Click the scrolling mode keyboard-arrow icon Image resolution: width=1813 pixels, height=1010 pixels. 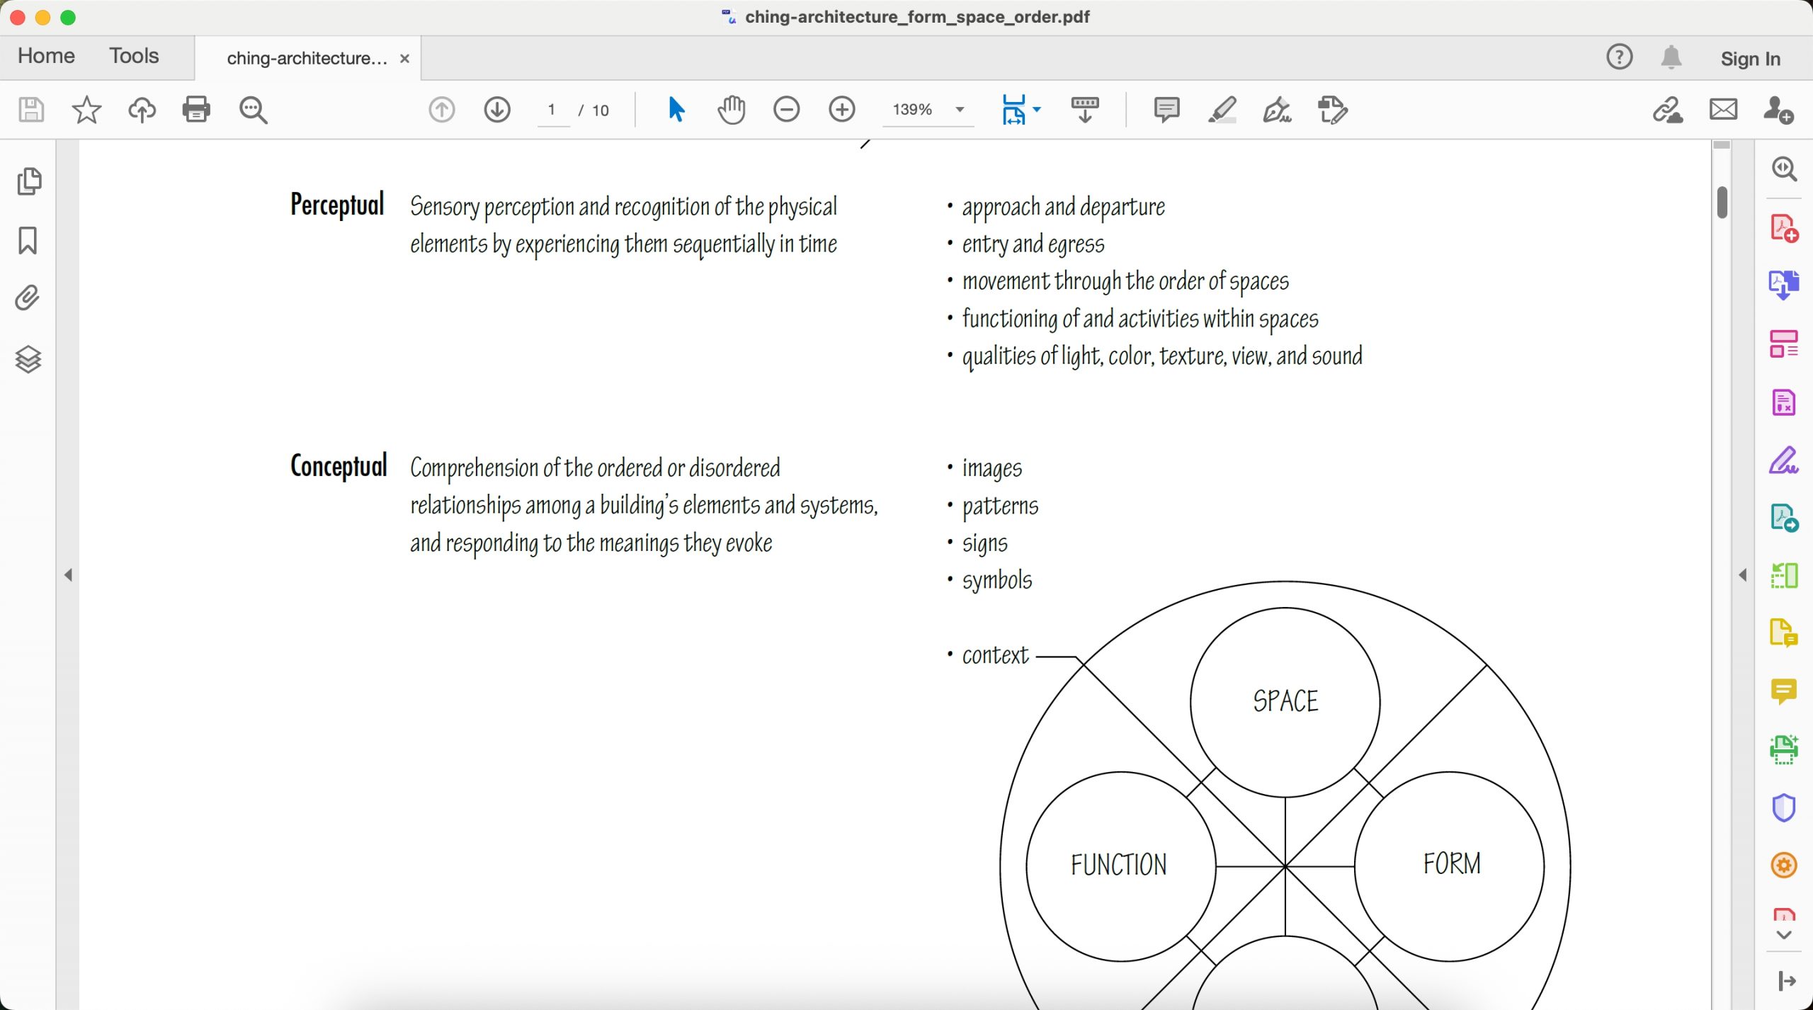pos(1085,110)
